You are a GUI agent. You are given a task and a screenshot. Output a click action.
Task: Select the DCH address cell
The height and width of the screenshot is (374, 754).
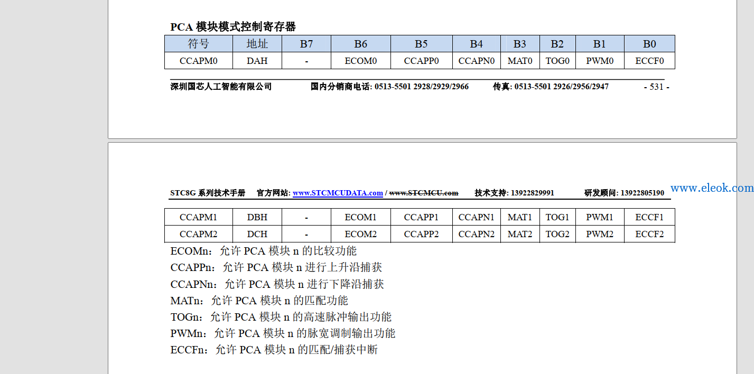257,234
